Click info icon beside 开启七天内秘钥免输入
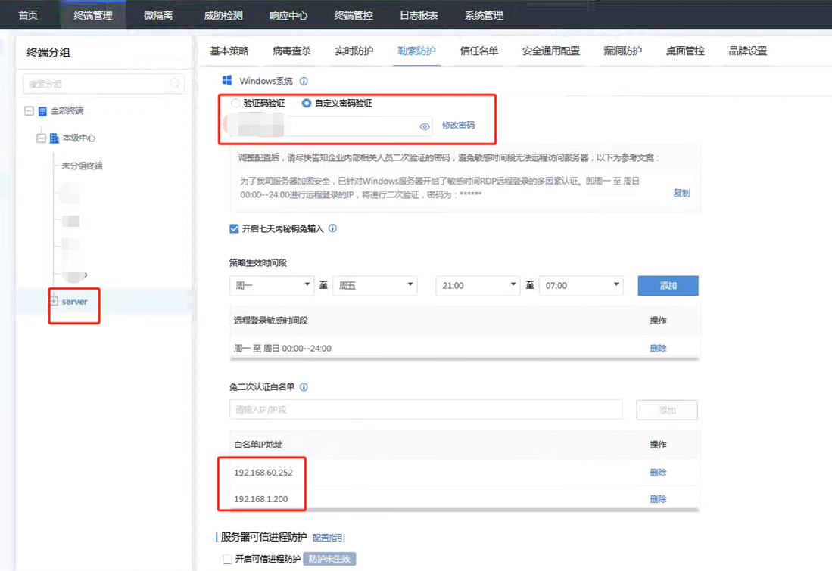The width and height of the screenshot is (832, 571). [332, 228]
